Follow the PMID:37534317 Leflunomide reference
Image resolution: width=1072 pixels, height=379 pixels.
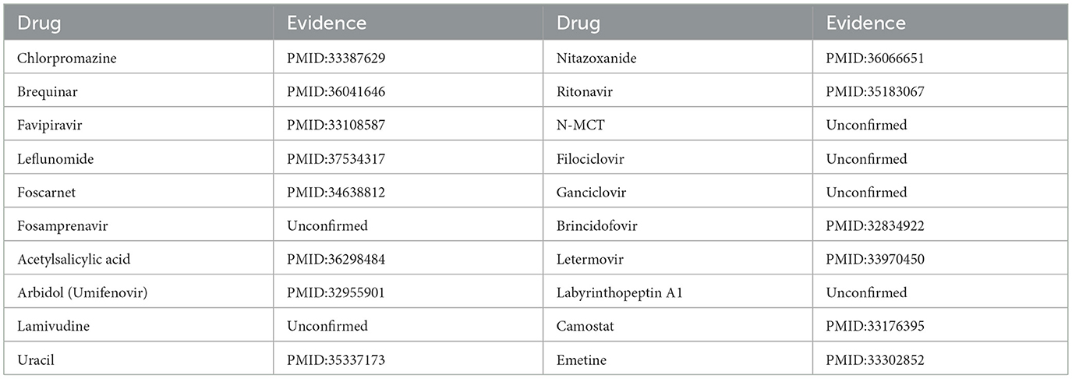pos(336,159)
